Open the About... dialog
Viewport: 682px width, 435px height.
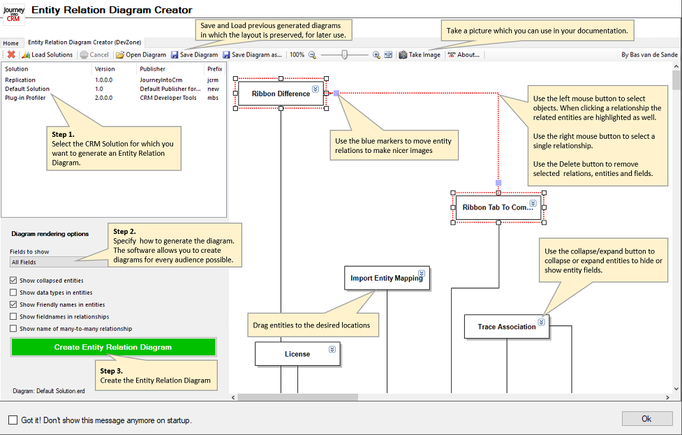pyautogui.click(x=464, y=54)
